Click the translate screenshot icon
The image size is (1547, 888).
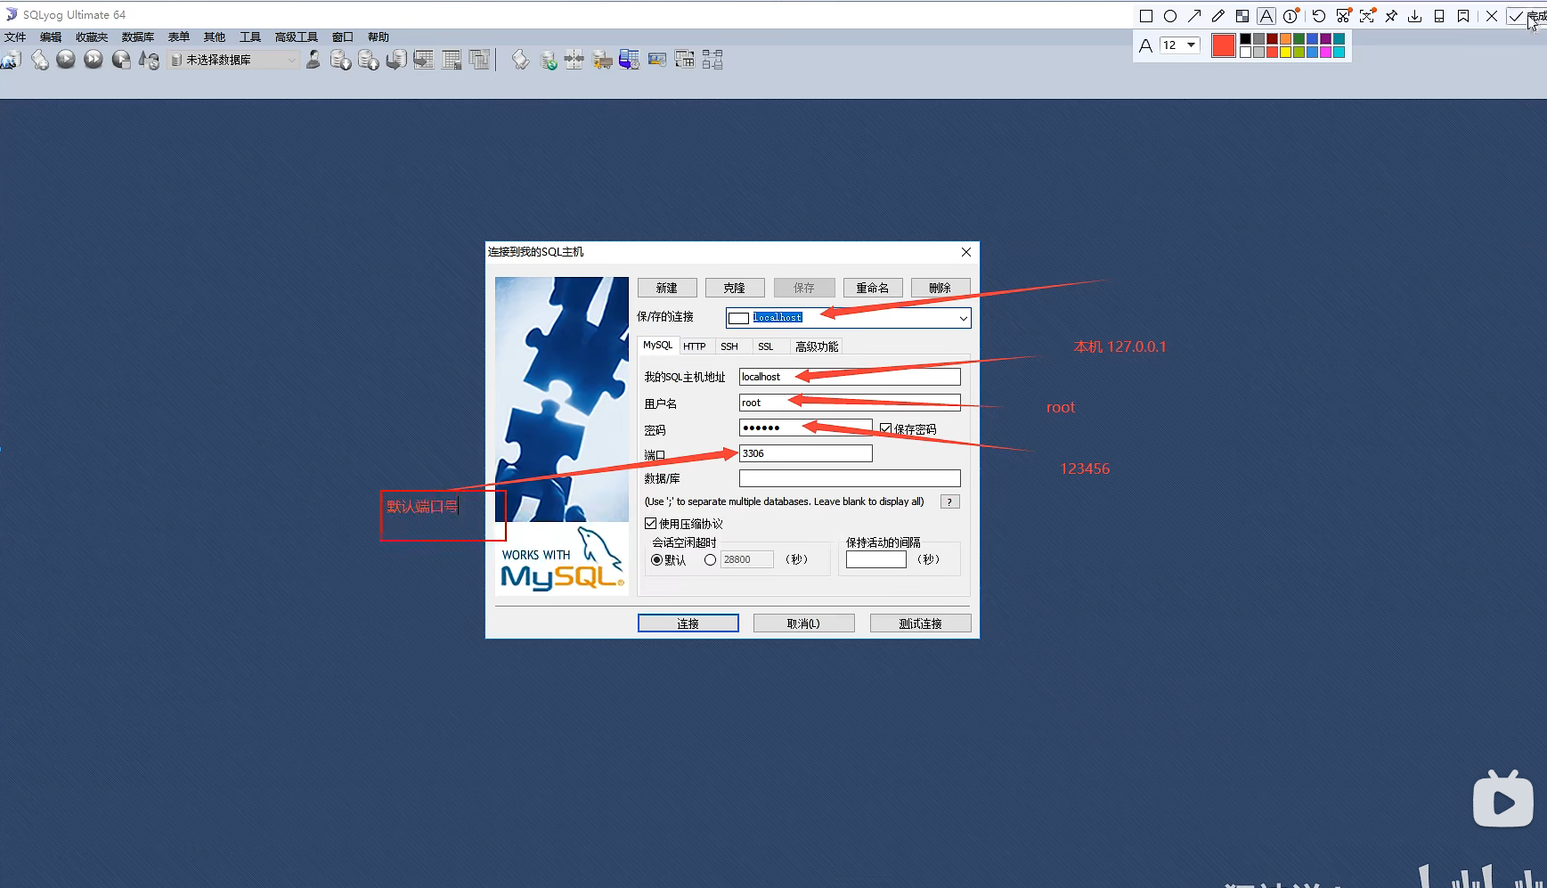point(1367,16)
